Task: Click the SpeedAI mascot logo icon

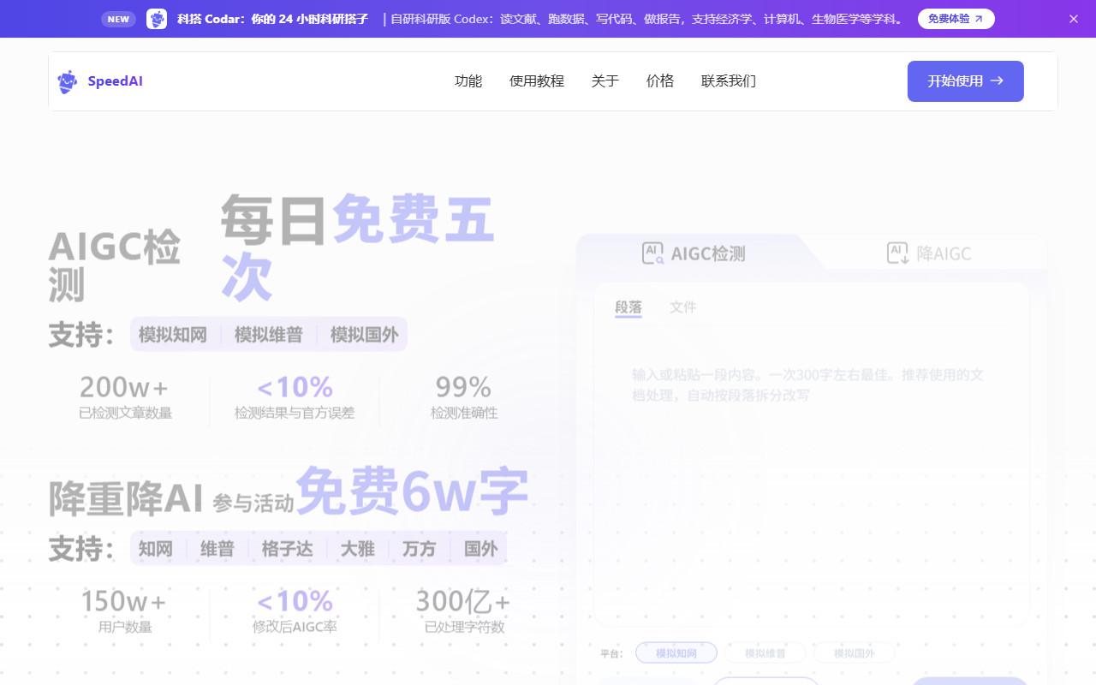Action: pyautogui.click(x=67, y=81)
